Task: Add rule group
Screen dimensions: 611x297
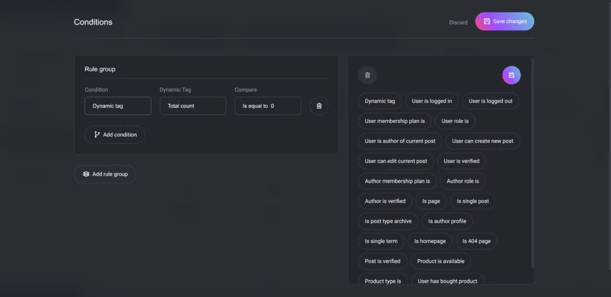Action: (105, 174)
